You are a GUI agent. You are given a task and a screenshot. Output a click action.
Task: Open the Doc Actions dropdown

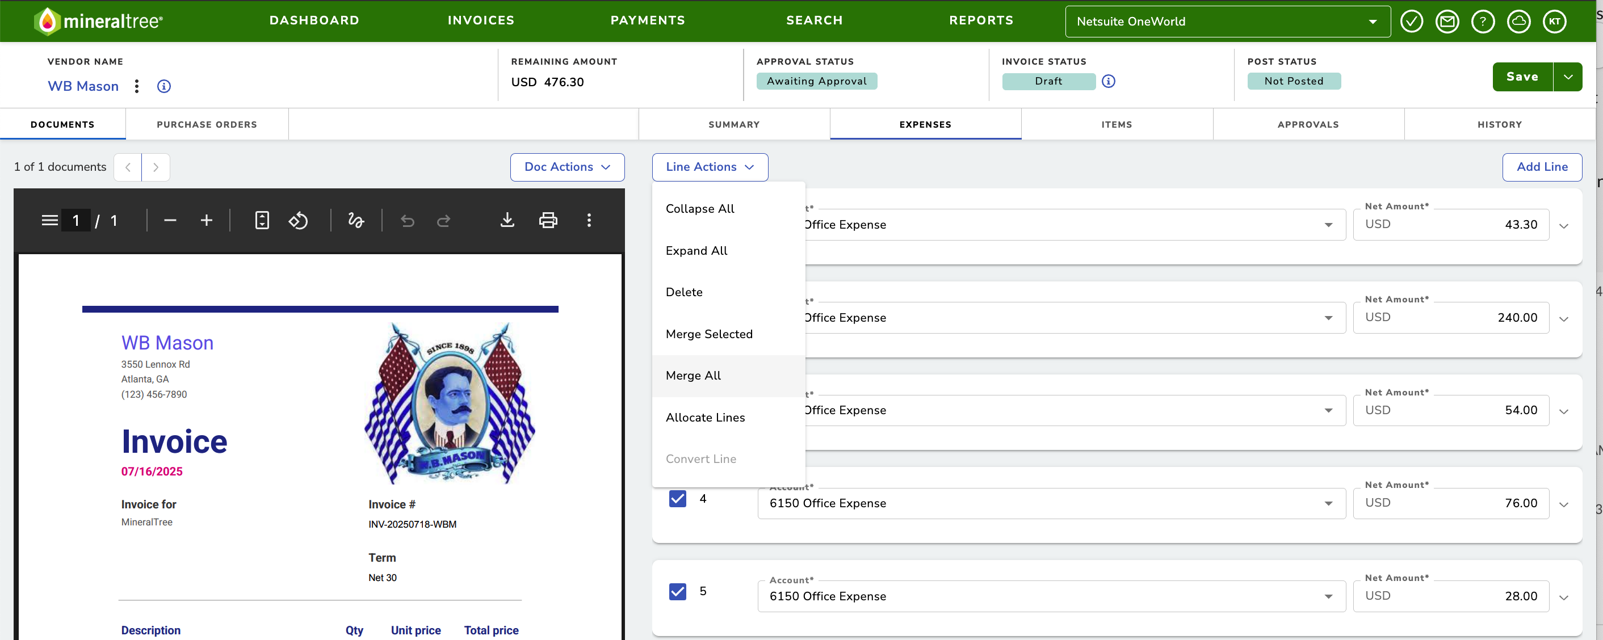tap(567, 167)
